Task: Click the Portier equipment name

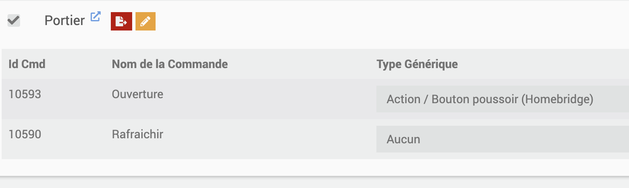Action: click(64, 20)
